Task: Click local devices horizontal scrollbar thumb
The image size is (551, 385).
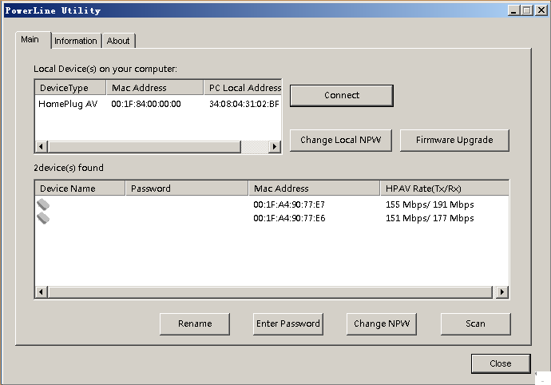Action: [145, 146]
